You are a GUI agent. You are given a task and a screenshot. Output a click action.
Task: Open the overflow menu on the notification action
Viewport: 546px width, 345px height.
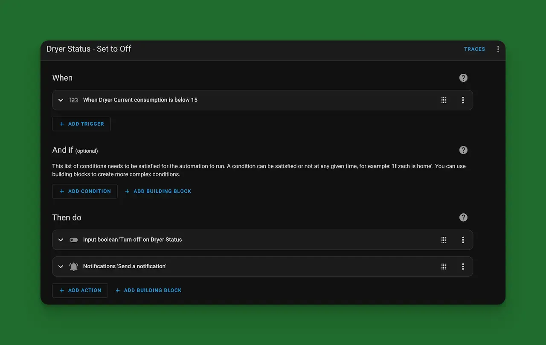[x=463, y=266]
